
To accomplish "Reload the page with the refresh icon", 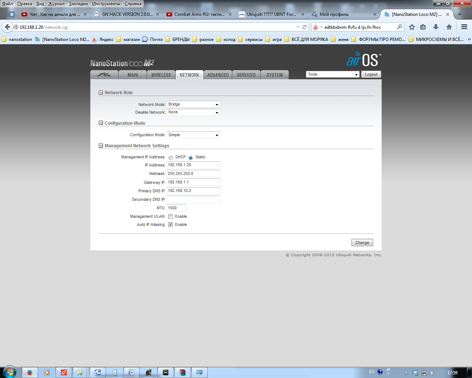I will tap(305, 27).
